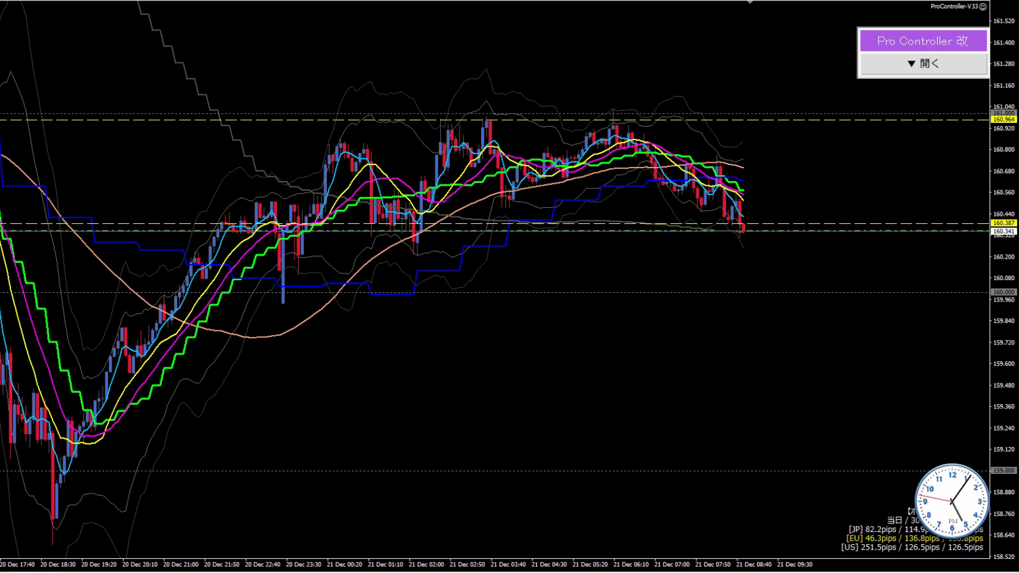Select the yellow 160.964 price label
Image resolution: width=1019 pixels, height=573 pixels.
pos(1004,120)
